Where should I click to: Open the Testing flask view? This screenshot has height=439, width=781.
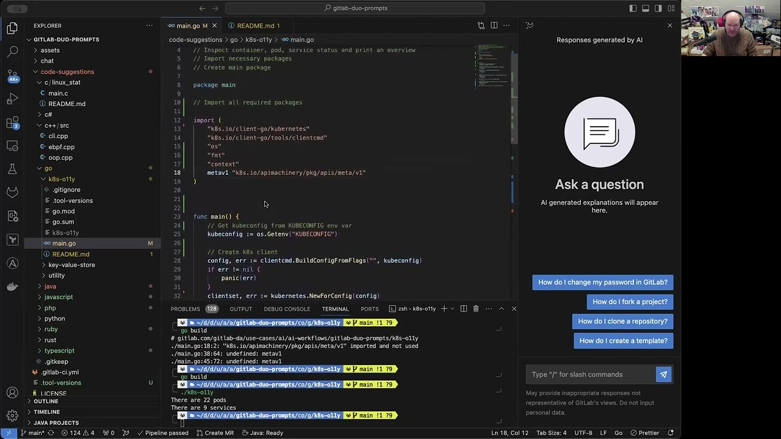pos(12,170)
